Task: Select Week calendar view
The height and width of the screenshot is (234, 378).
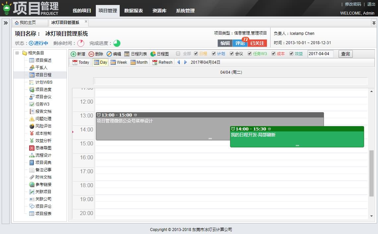Action: 119,62
